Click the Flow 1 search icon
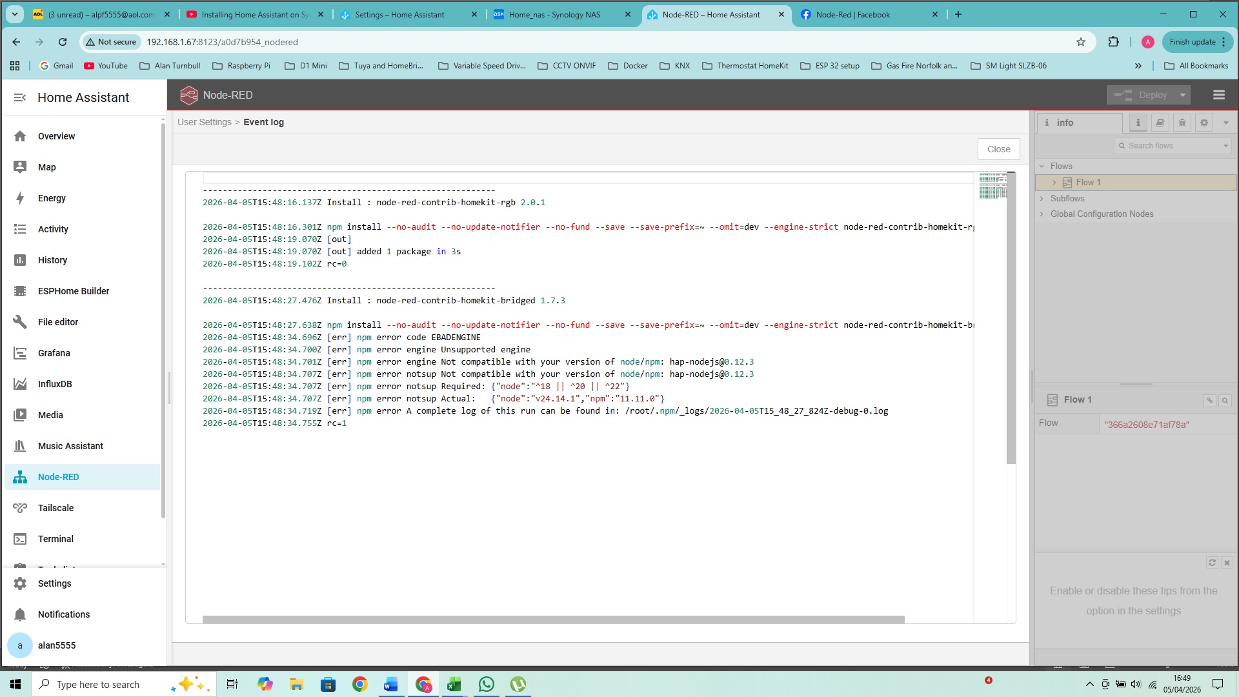 pos(1224,401)
